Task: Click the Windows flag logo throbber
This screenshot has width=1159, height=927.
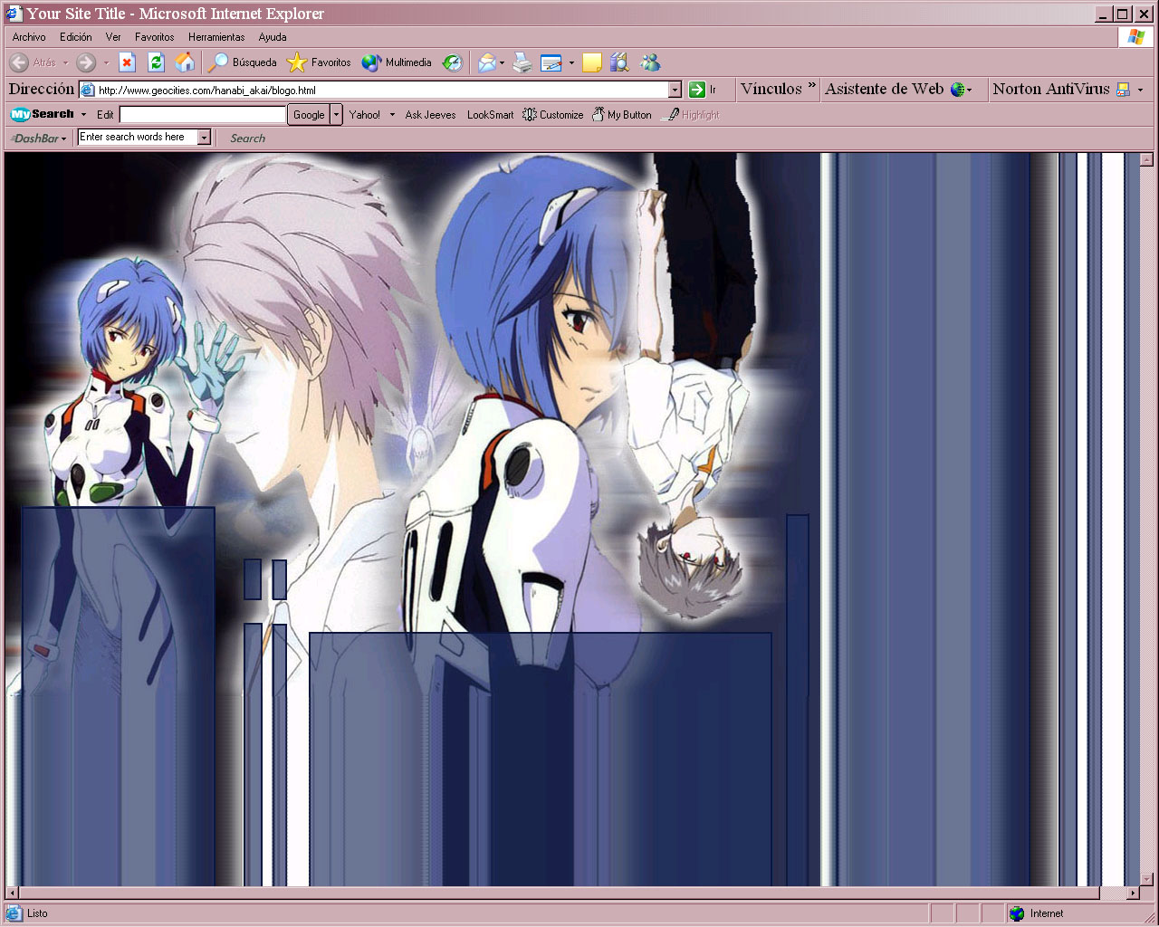Action: (x=1135, y=37)
